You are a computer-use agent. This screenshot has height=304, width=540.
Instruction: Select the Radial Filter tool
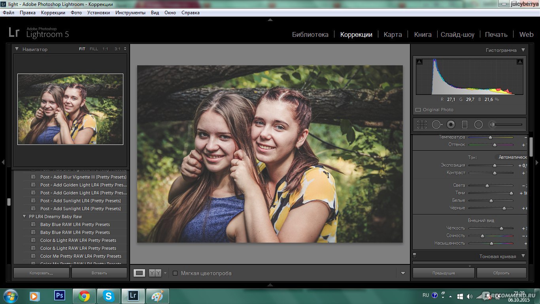478,125
